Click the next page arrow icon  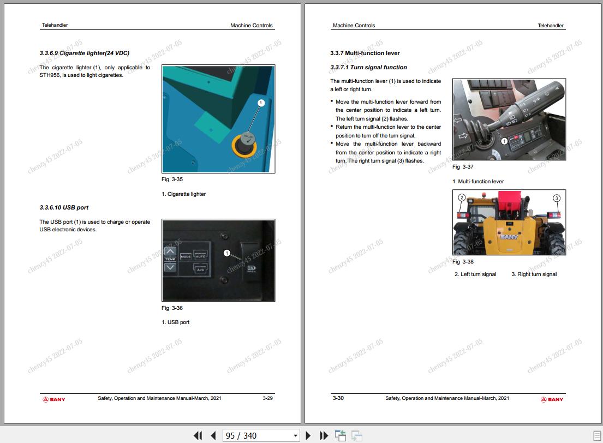tap(308, 435)
